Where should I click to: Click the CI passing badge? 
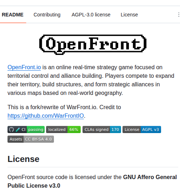coord(26,129)
